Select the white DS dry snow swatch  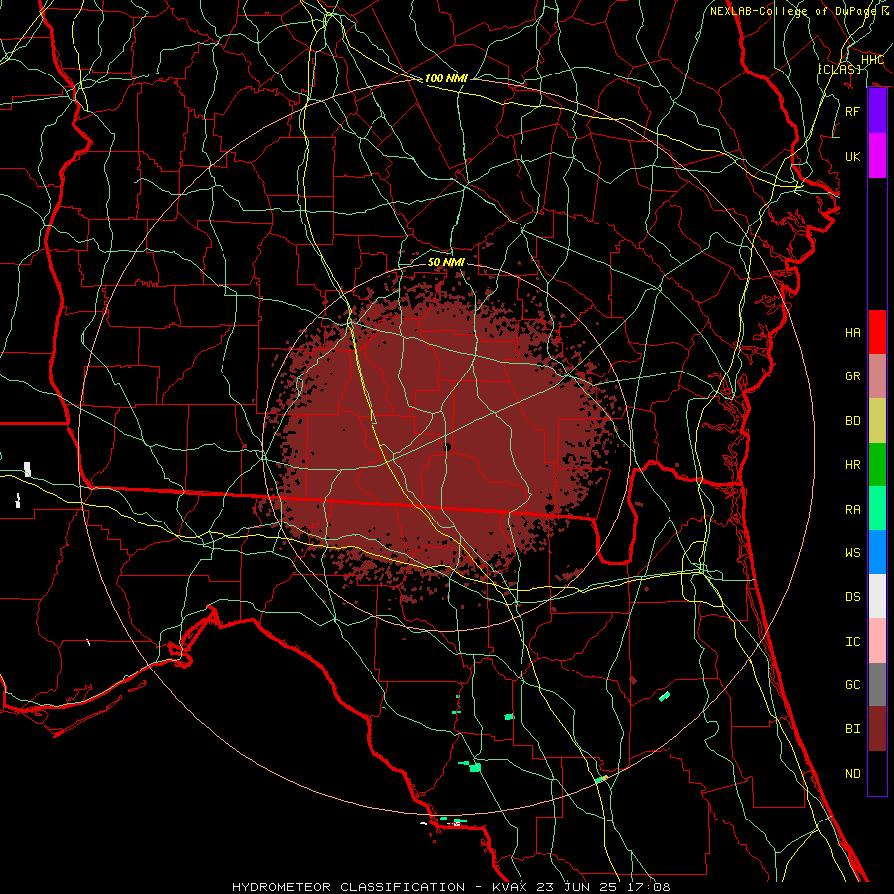point(877,596)
